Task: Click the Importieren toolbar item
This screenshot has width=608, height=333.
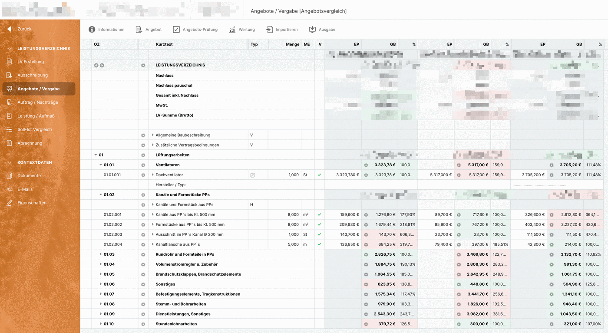Action: pos(282,30)
